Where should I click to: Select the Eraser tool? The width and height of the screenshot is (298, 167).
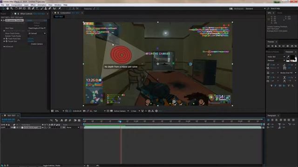(x=50, y=8)
